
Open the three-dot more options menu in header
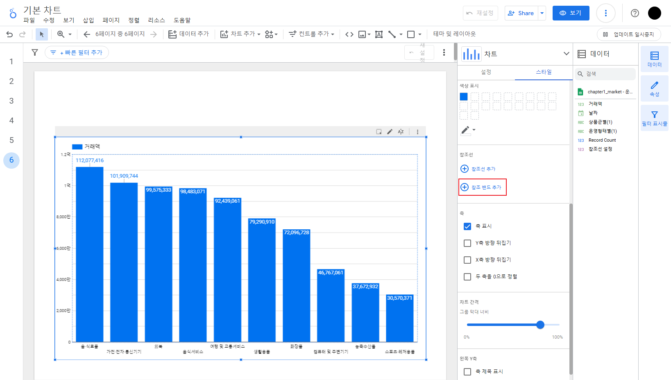[x=606, y=13]
